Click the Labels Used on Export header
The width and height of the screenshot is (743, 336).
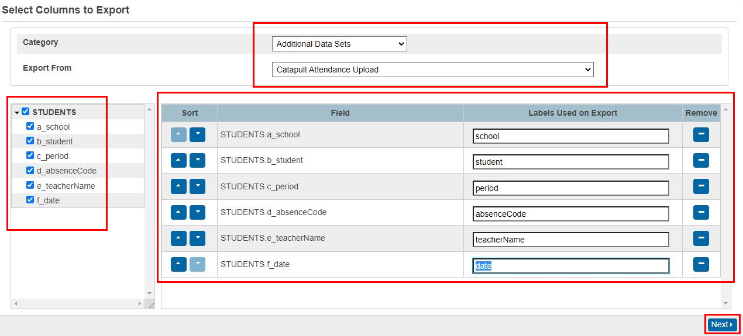tap(573, 113)
